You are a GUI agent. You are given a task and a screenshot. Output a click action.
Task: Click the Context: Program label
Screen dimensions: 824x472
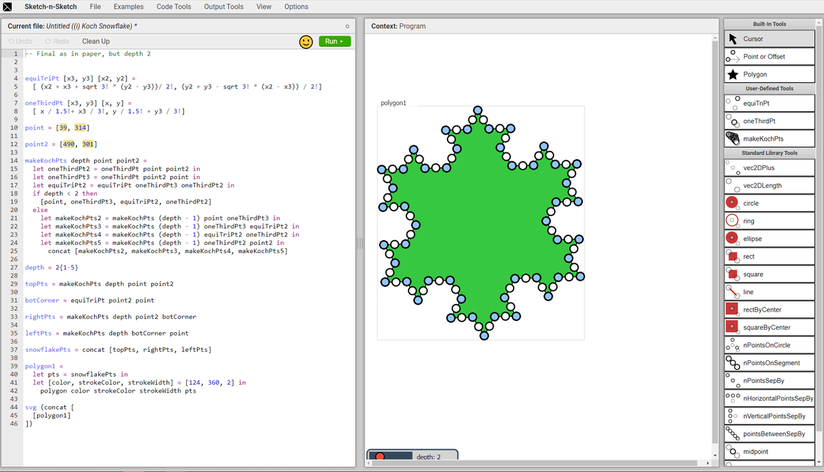coord(398,26)
